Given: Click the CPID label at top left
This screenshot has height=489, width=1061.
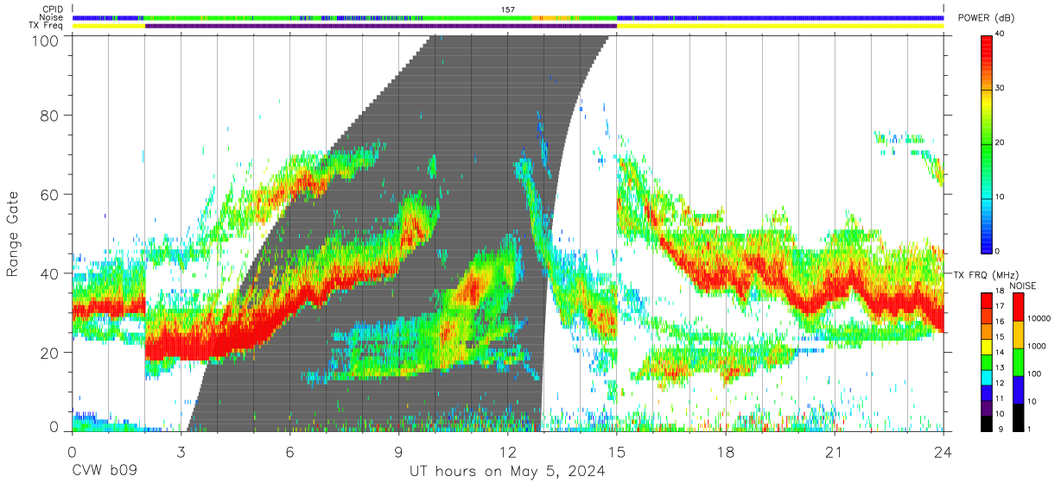Looking at the screenshot, I should point(53,9).
